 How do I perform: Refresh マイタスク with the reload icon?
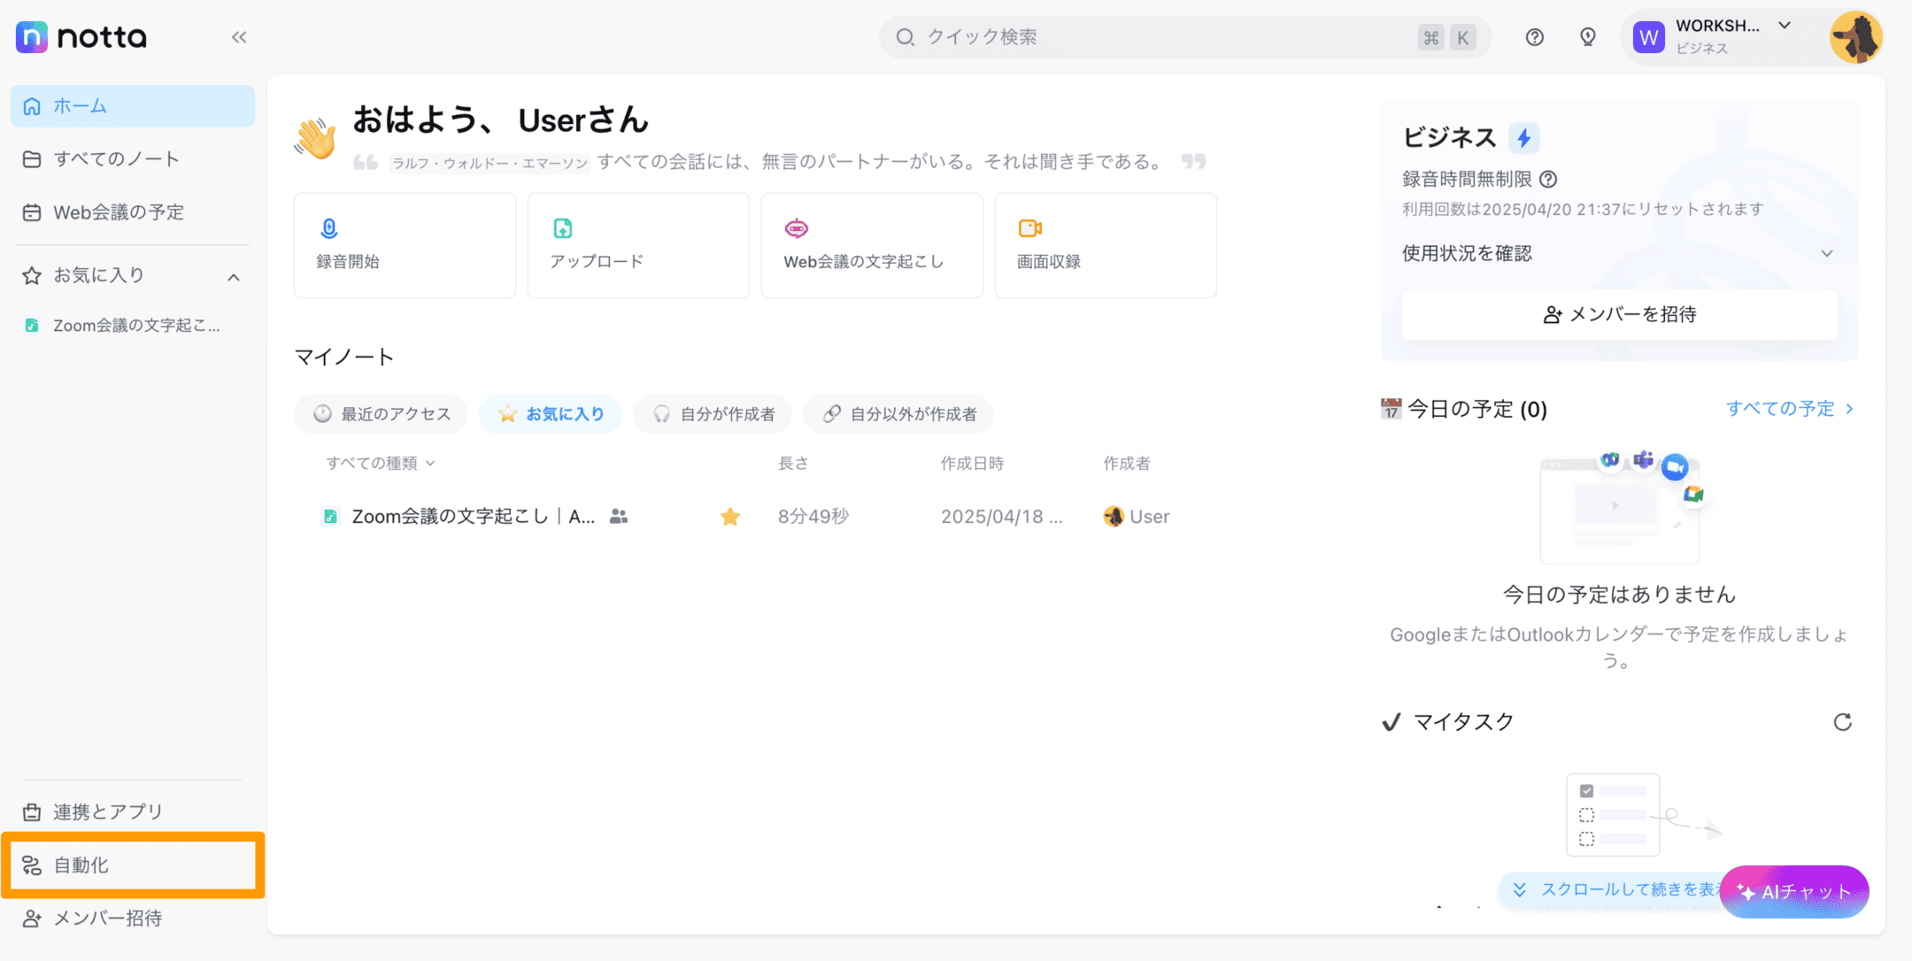click(1842, 722)
